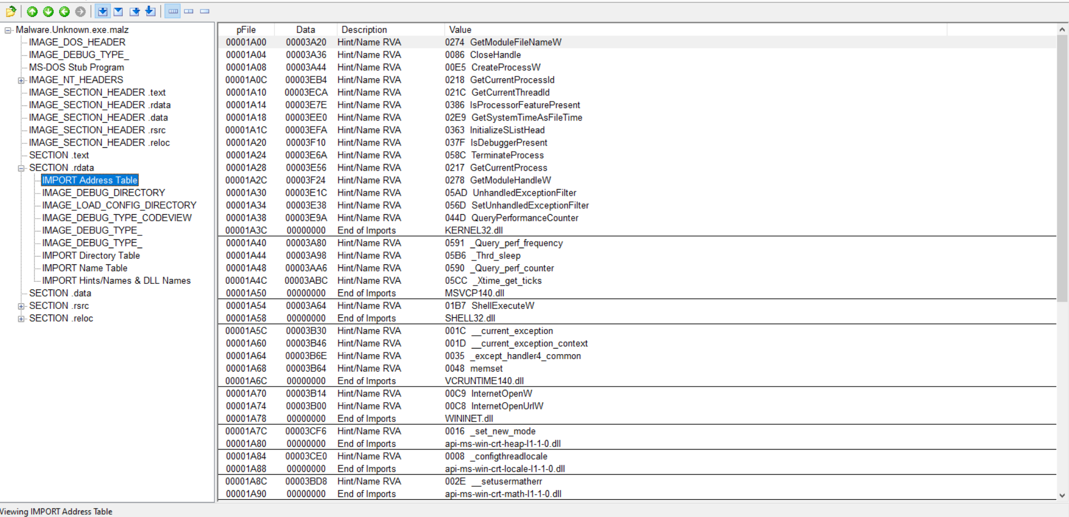
Task: Collapse the SECTION .rdata tree node
Action: click(x=21, y=168)
